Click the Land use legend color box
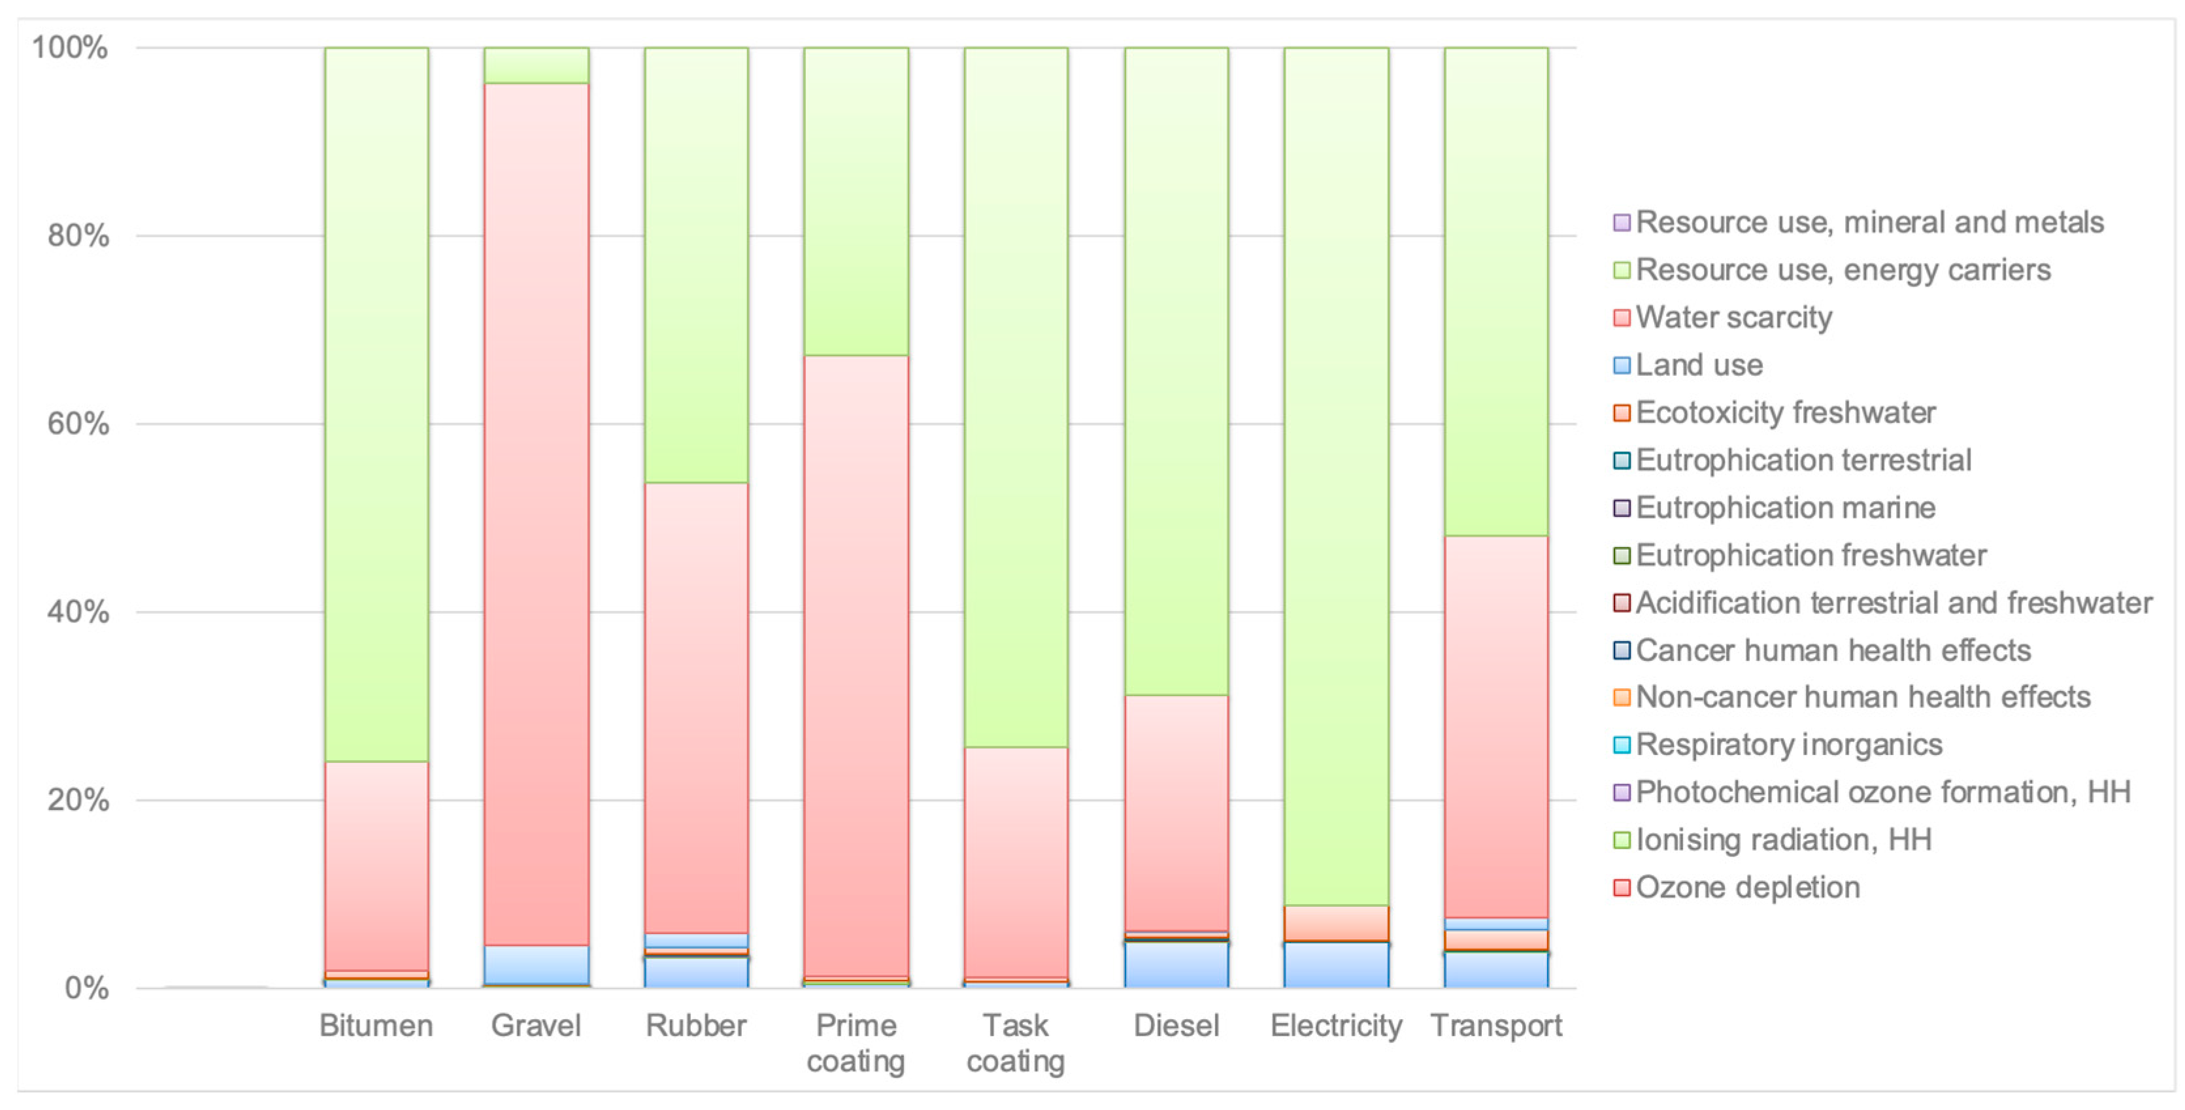Viewport: 2185px width, 1110px height. tap(1621, 366)
